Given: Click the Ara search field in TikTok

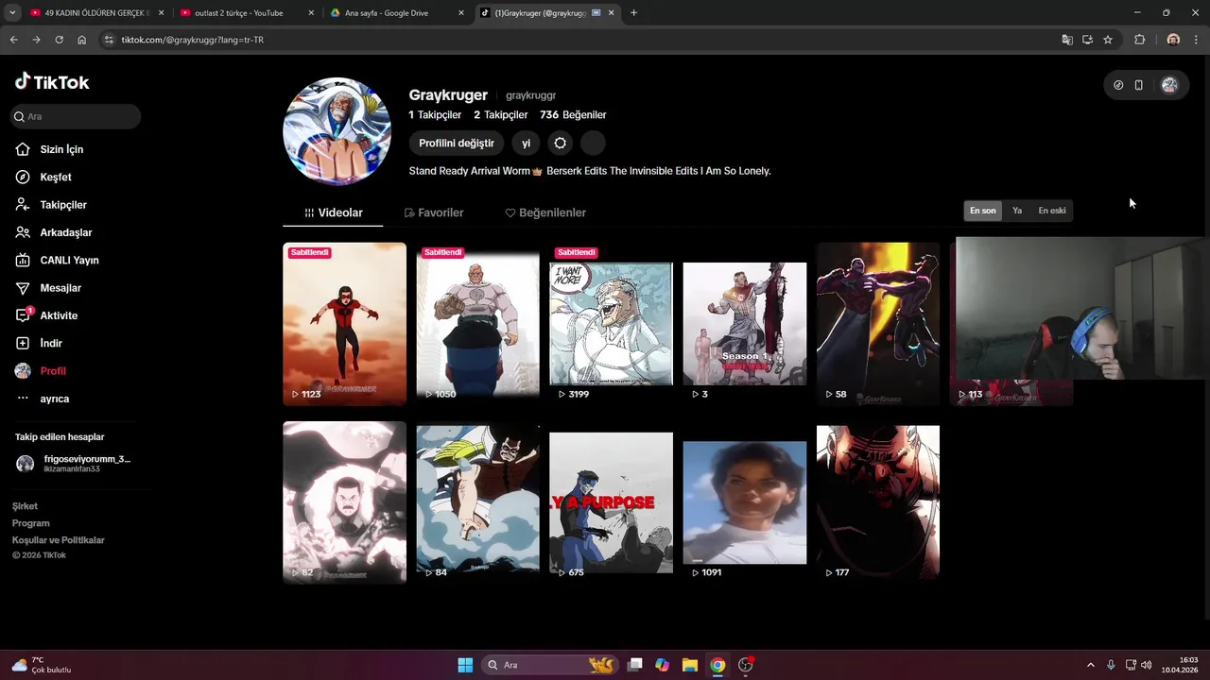Looking at the screenshot, I should 76,116.
